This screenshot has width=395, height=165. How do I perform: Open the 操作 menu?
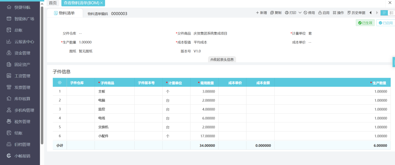pos(338,12)
